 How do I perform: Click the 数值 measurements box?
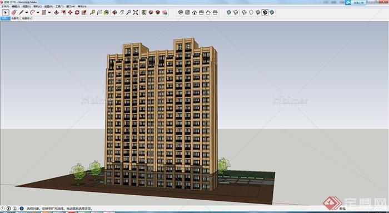pyautogui.click(x=343, y=209)
